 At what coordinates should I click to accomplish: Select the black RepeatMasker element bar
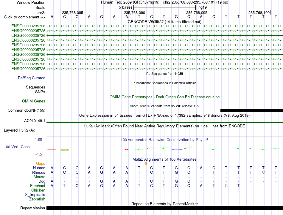pos(164,208)
